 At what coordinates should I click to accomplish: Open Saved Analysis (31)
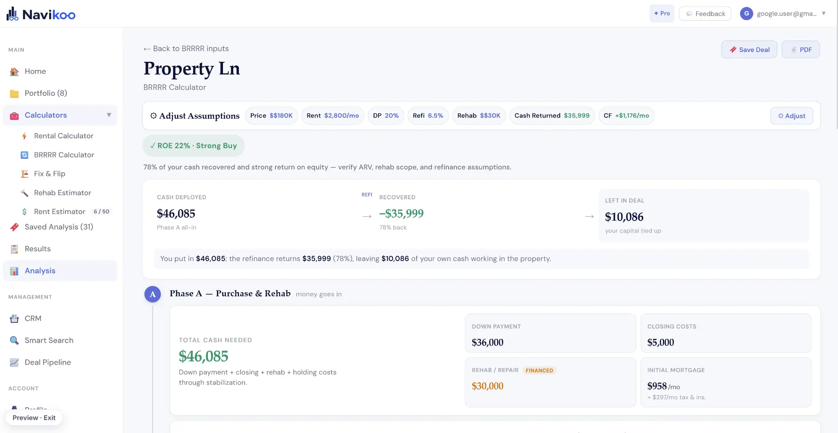click(x=60, y=227)
